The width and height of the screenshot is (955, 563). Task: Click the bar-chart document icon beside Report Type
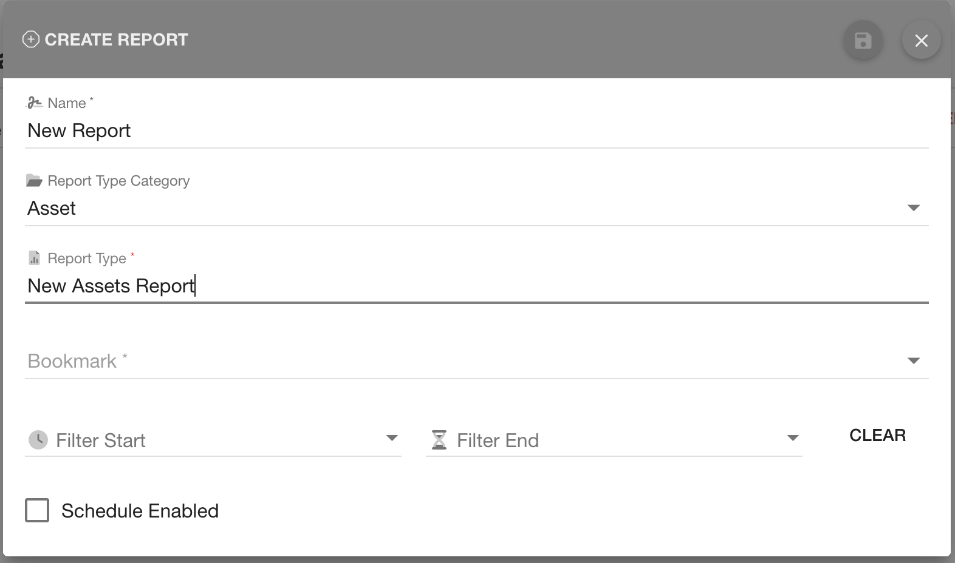click(35, 257)
